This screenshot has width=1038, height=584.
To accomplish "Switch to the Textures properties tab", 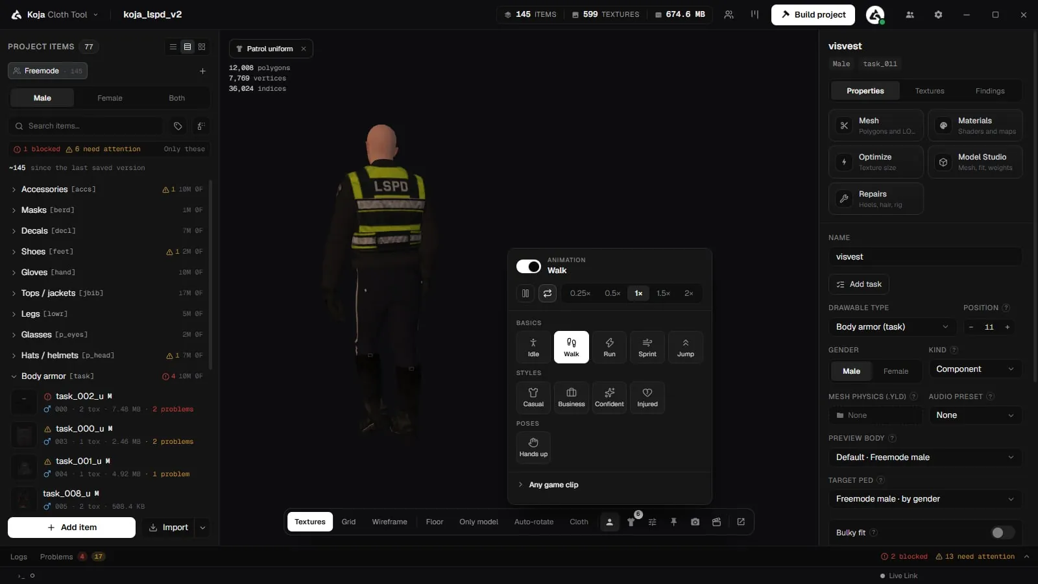I will tap(929, 91).
